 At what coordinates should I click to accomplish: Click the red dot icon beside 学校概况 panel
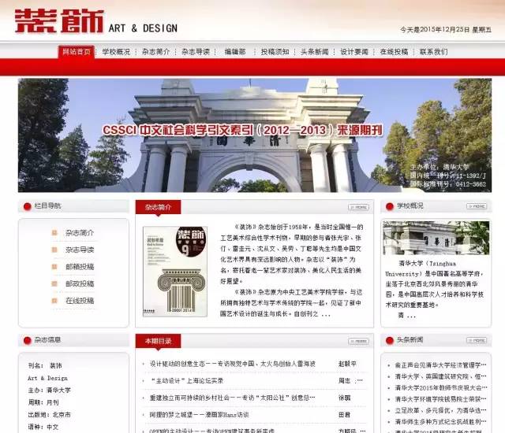(x=390, y=206)
